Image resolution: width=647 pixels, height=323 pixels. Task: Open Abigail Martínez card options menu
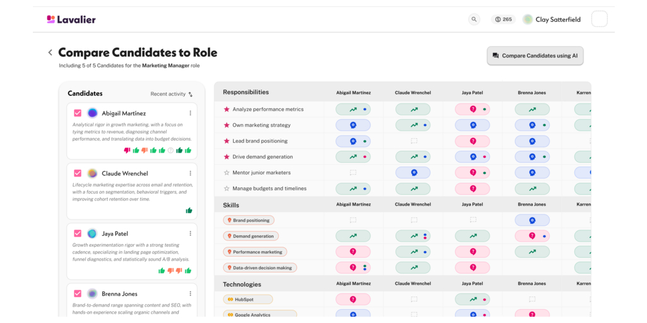click(190, 113)
